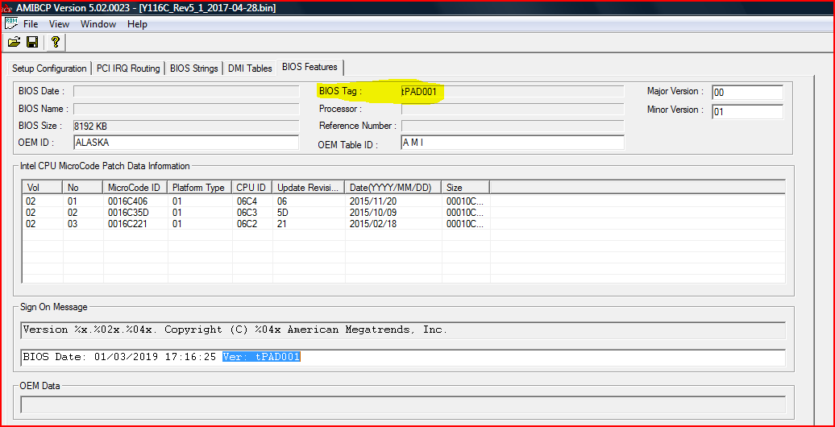Click the AMIBCP application icon in title bar

tap(7, 7)
